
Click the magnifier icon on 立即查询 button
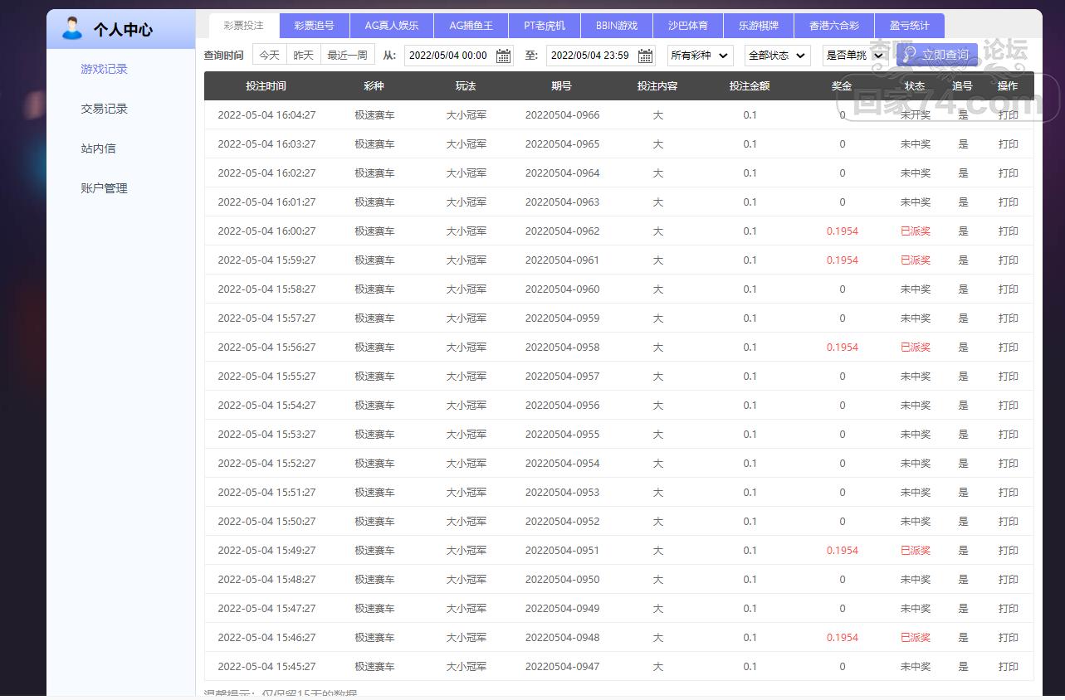(910, 54)
